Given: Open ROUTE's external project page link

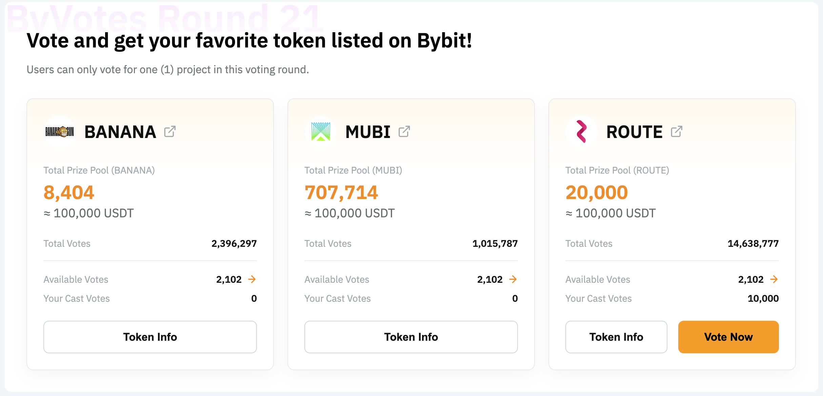Looking at the screenshot, I should coord(677,131).
